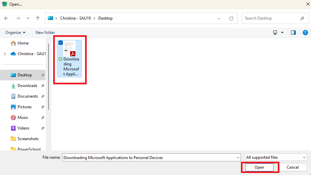Click the search magnifier icon
Screen dimensions: 311x175
[302, 18]
